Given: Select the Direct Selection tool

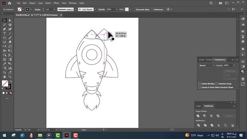Looking at the screenshot, I should click(x=10, y=20).
